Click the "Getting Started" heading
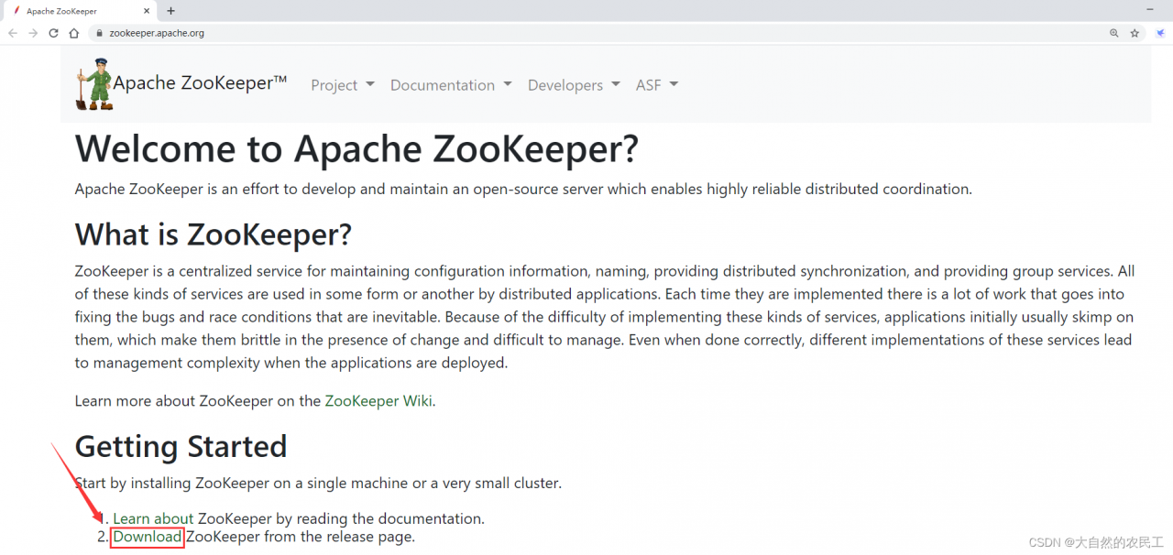Image resolution: width=1173 pixels, height=555 pixels. 181,447
